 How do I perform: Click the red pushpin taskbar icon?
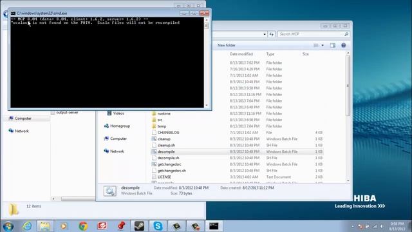pyautogui.click(x=121, y=226)
